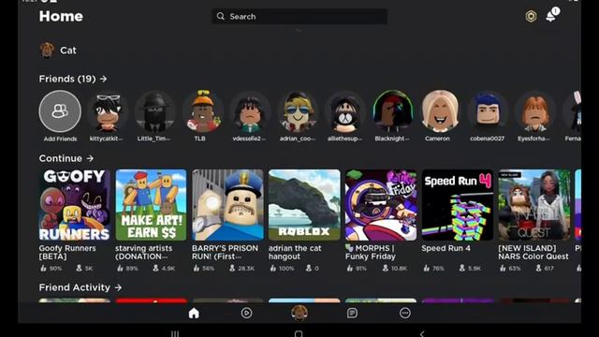Tap Android home button
The height and width of the screenshot is (337, 599).
click(x=299, y=333)
